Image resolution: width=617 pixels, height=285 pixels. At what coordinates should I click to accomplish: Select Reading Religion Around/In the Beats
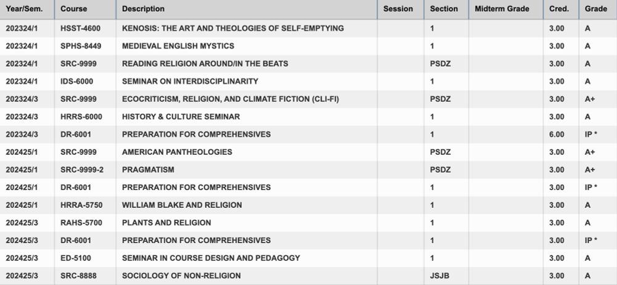tap(205, 64)
